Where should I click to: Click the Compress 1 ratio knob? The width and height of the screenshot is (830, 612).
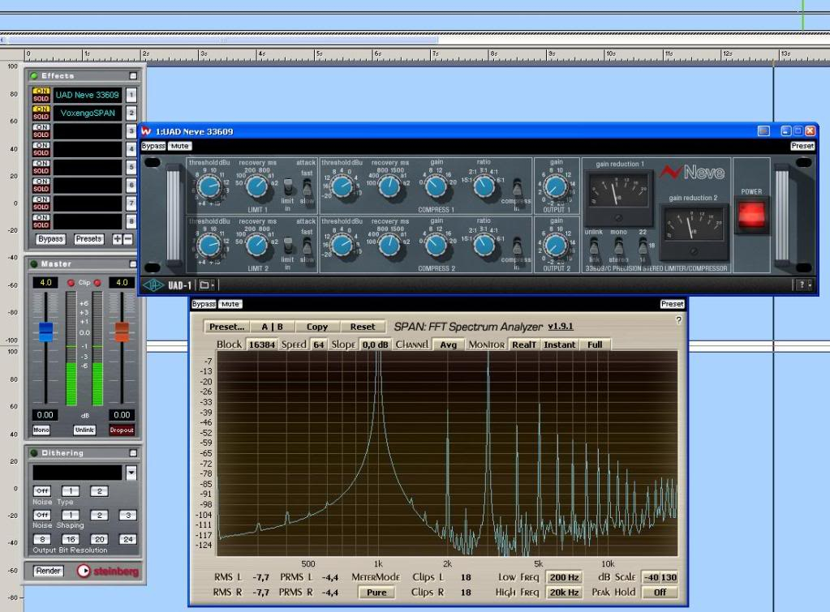tap(484, 188)
